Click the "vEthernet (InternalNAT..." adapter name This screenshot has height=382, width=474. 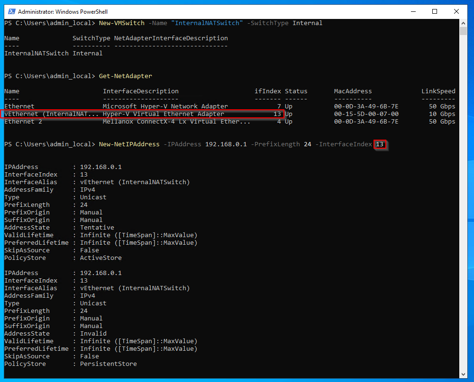(x=51, y=114)
